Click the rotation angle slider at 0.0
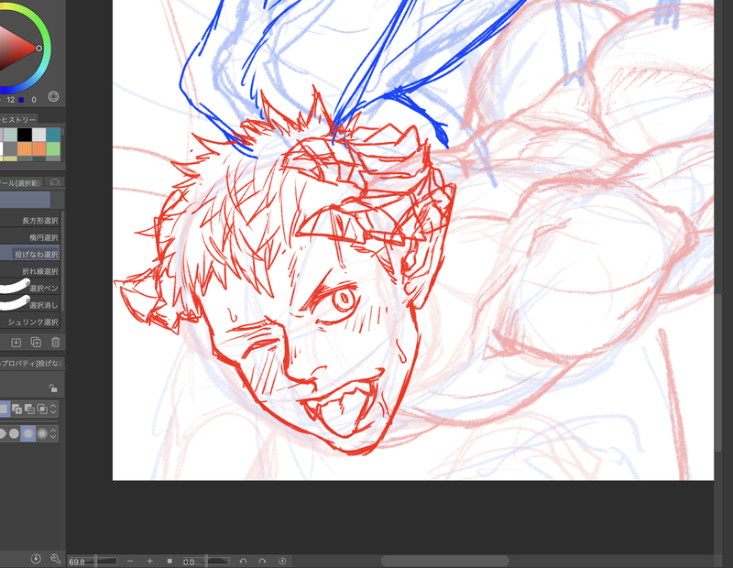Screen dimensions: 733x568 tap(206, 561)
